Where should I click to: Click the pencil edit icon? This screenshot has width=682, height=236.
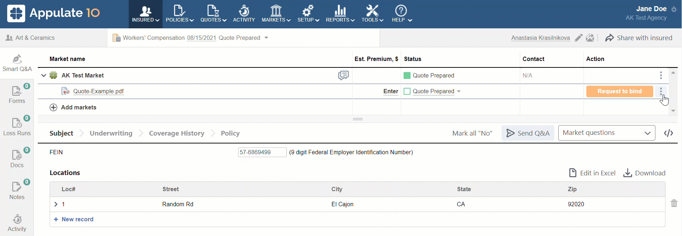[578, 38]
